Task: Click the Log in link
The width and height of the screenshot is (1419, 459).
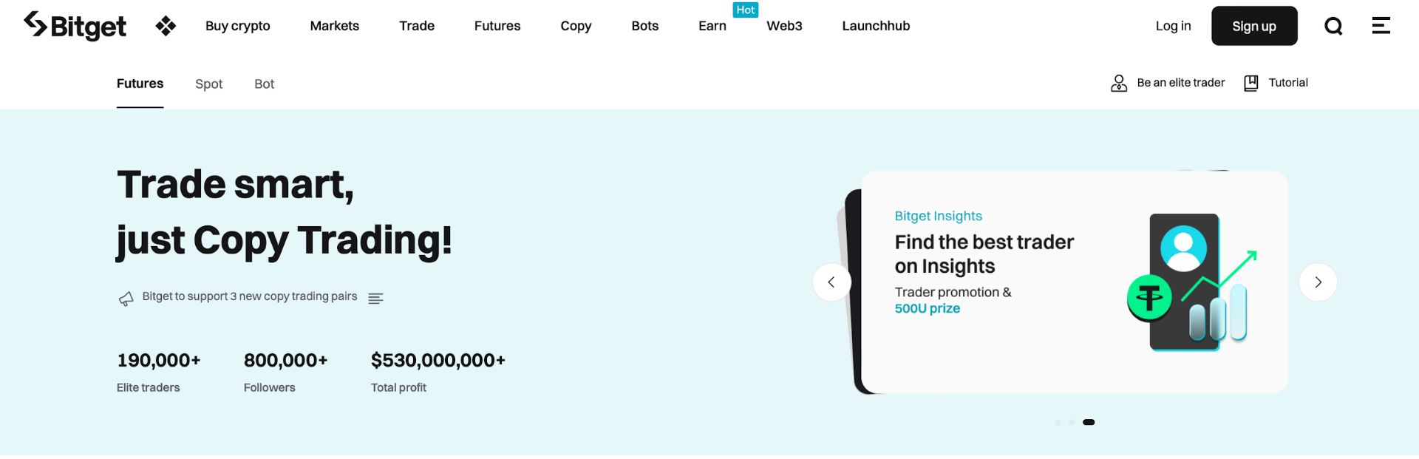Action: 1173,26
